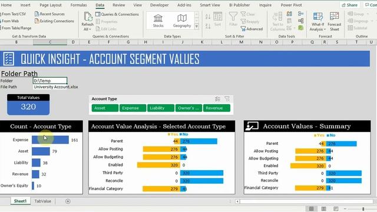Toggle the Liability slicer button
This screenshot has height=212, width=377.
point(161,108)
